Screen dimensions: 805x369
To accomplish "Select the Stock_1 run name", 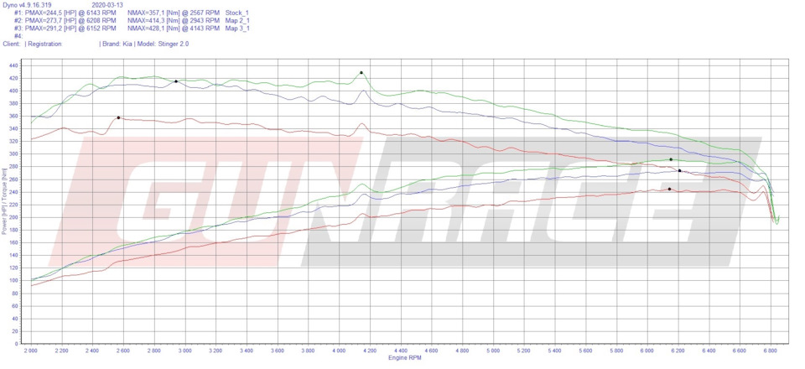I will pyautogui.click(x=237, y=13).
